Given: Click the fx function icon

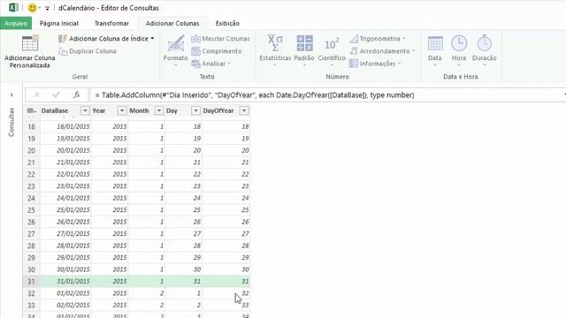Looking at the screenshot, I should [x=76, y=95].
